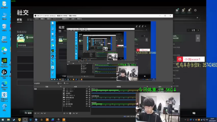Open the chat bubble icon in the game
The height and width of the screenshot is (122, 217).
pos(194,113)
